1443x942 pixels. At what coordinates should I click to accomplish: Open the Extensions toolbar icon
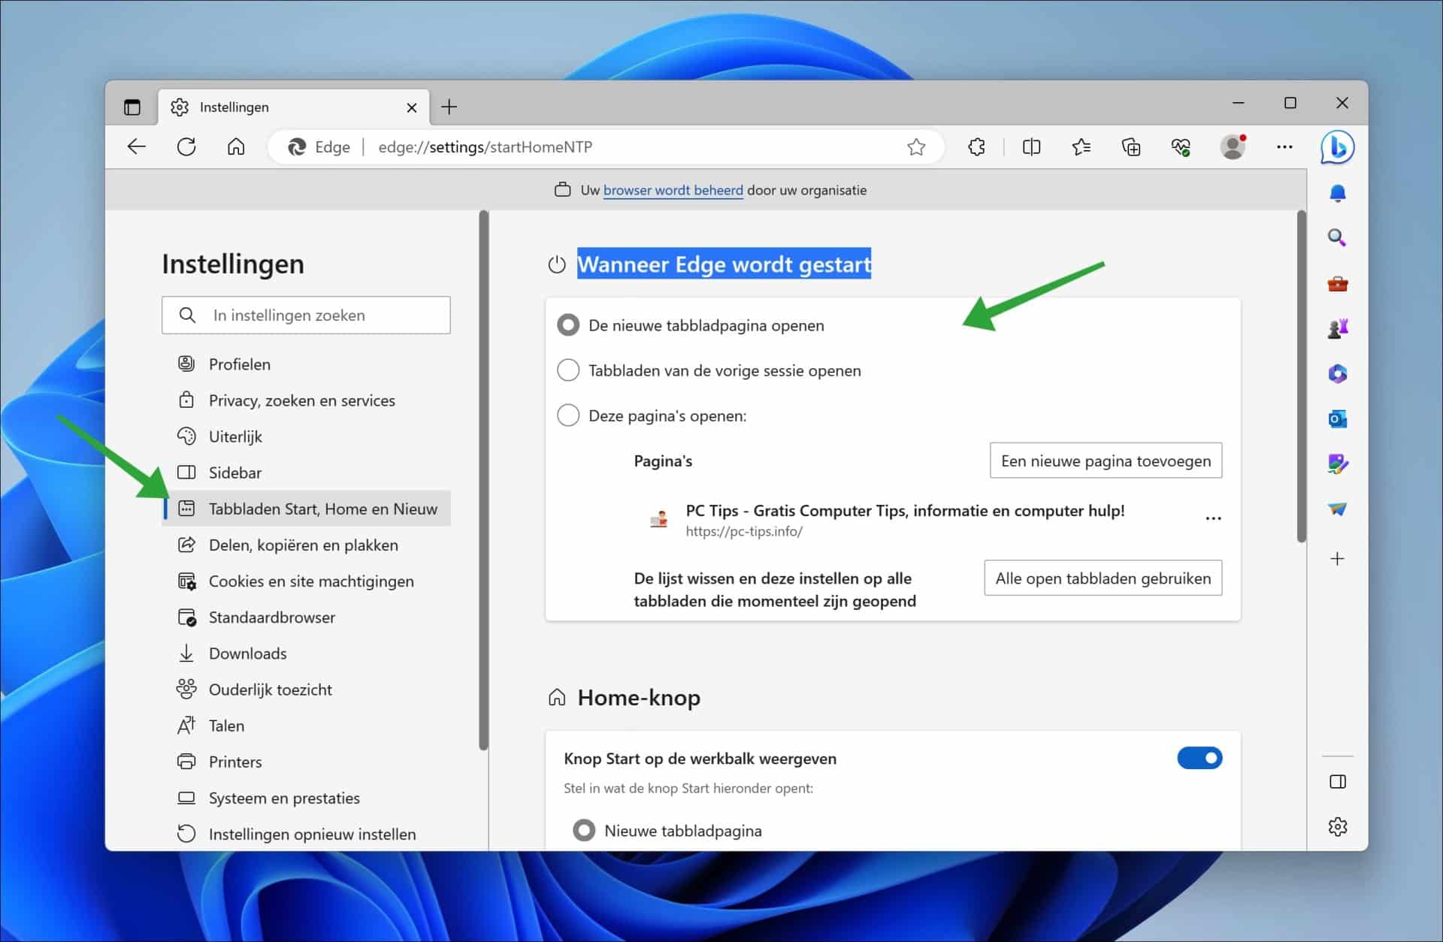tap(977, 147)
